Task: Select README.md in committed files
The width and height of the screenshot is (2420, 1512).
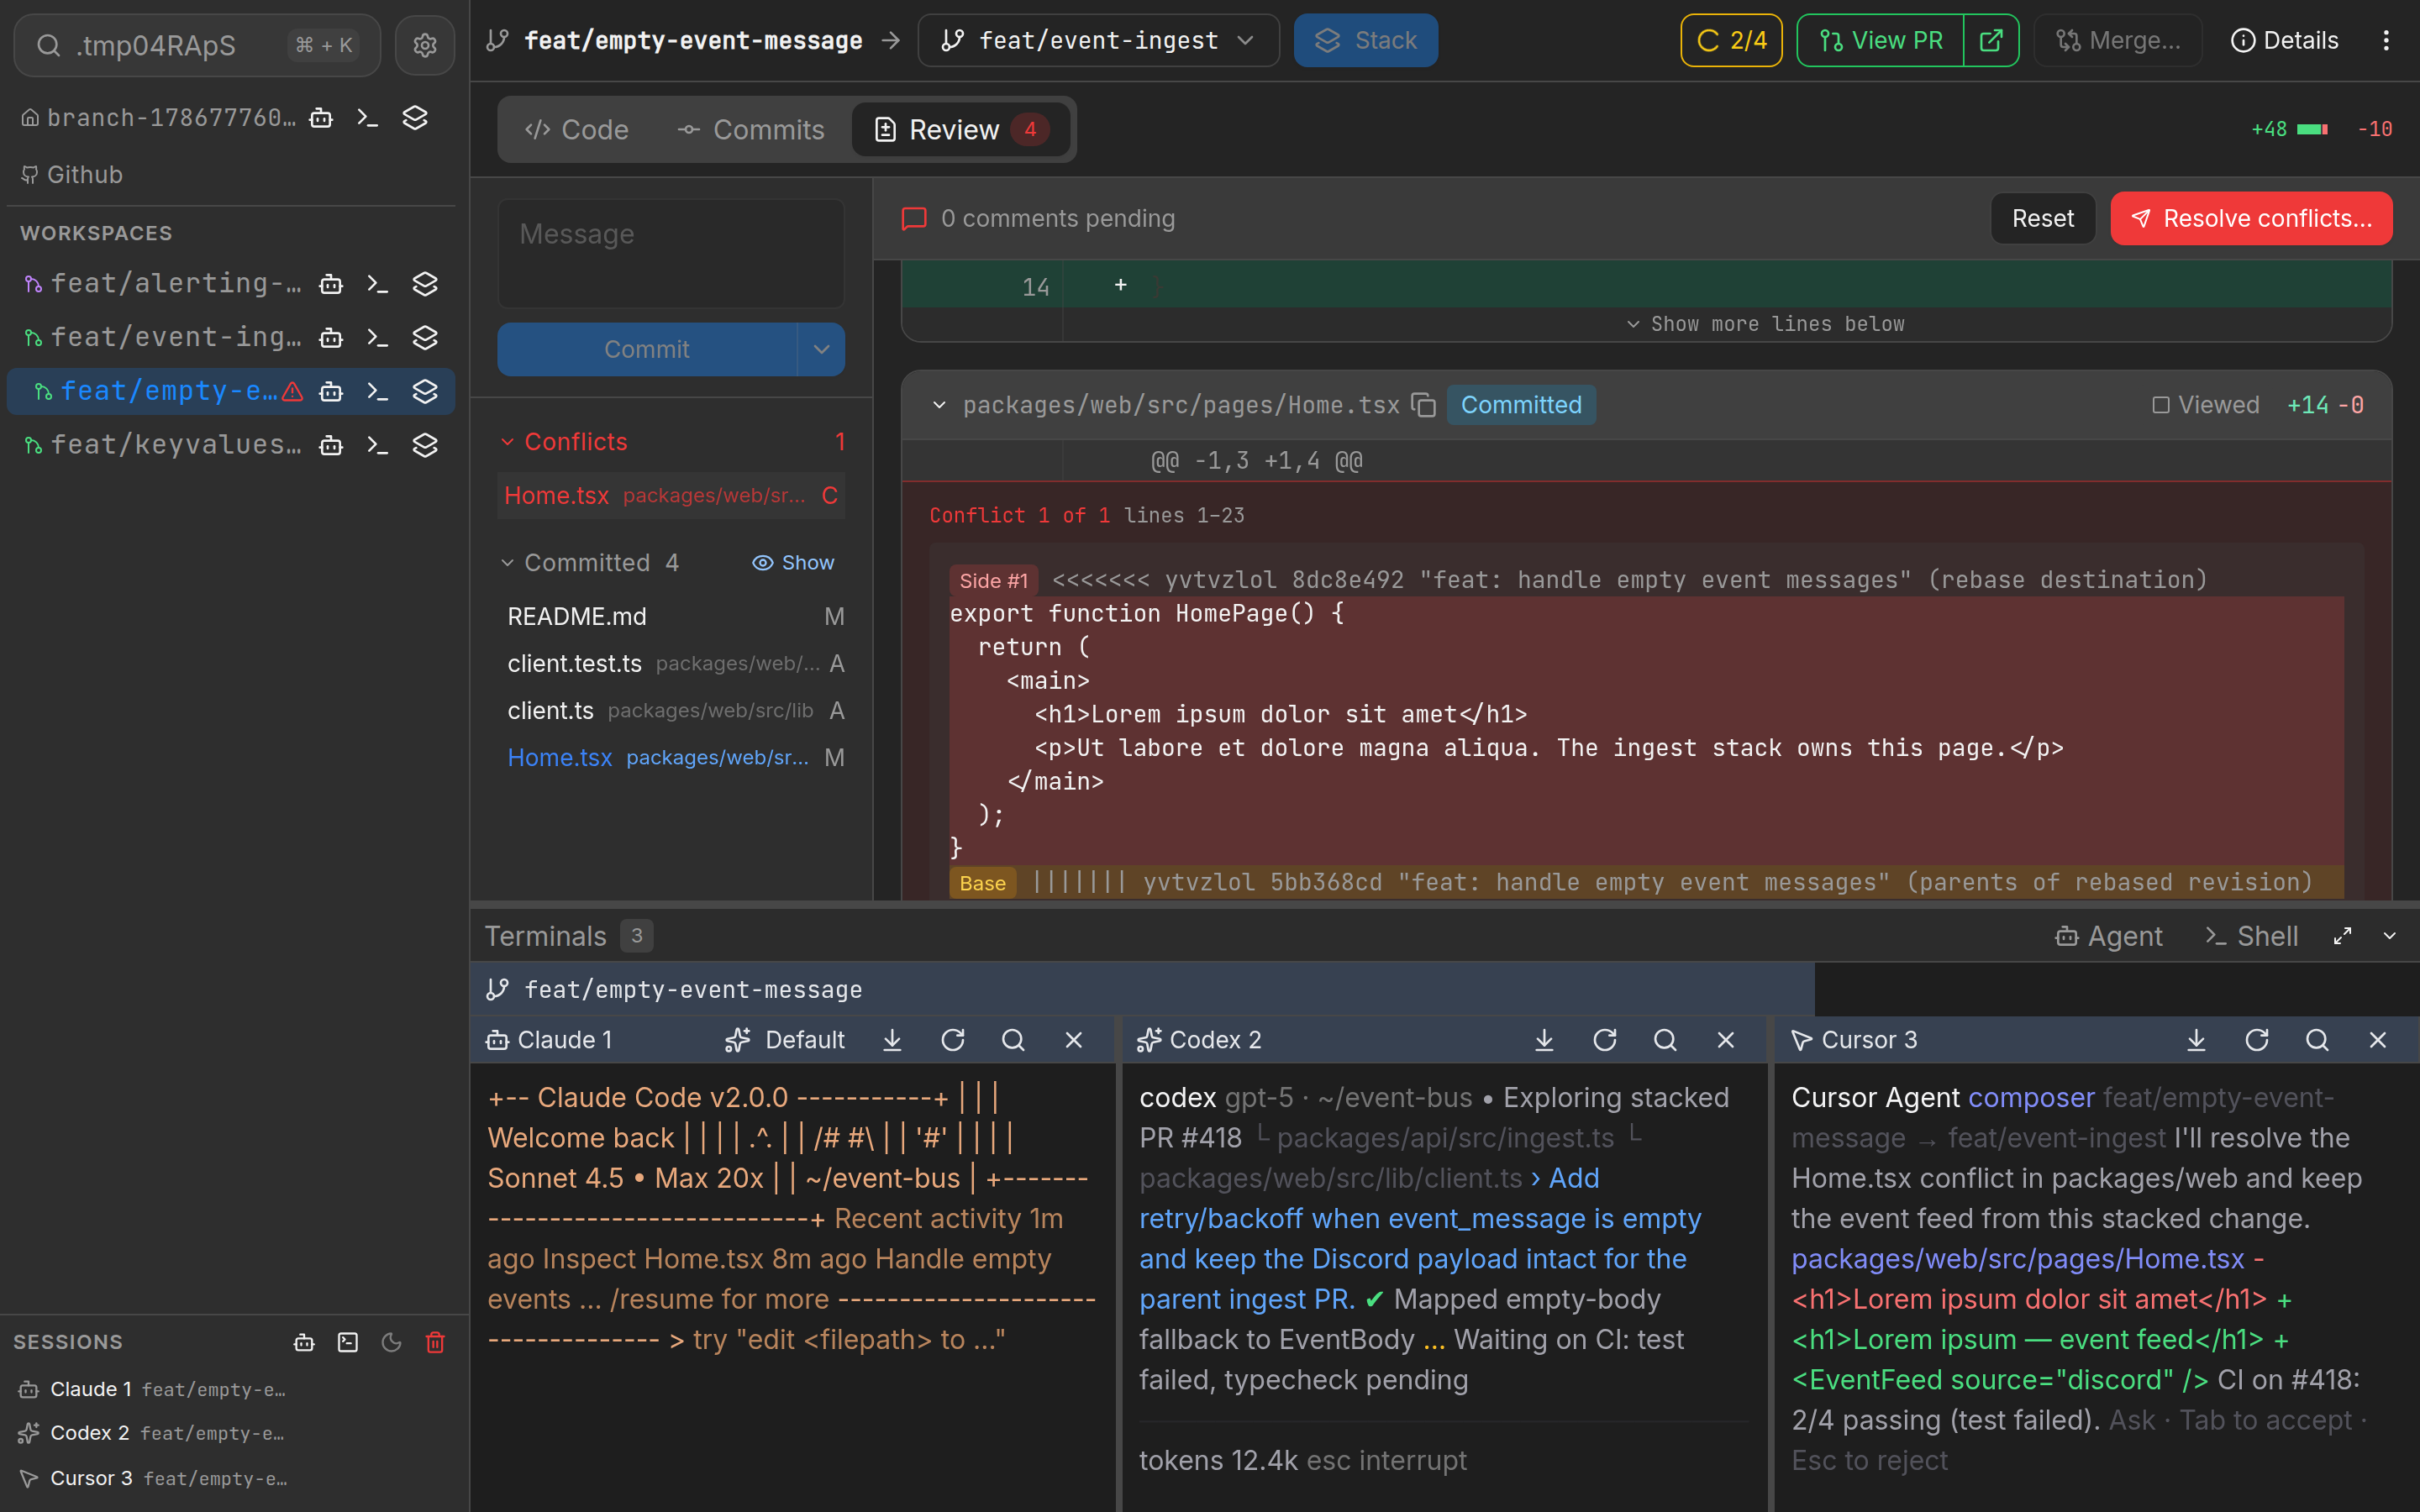Action: pos(671,617)
